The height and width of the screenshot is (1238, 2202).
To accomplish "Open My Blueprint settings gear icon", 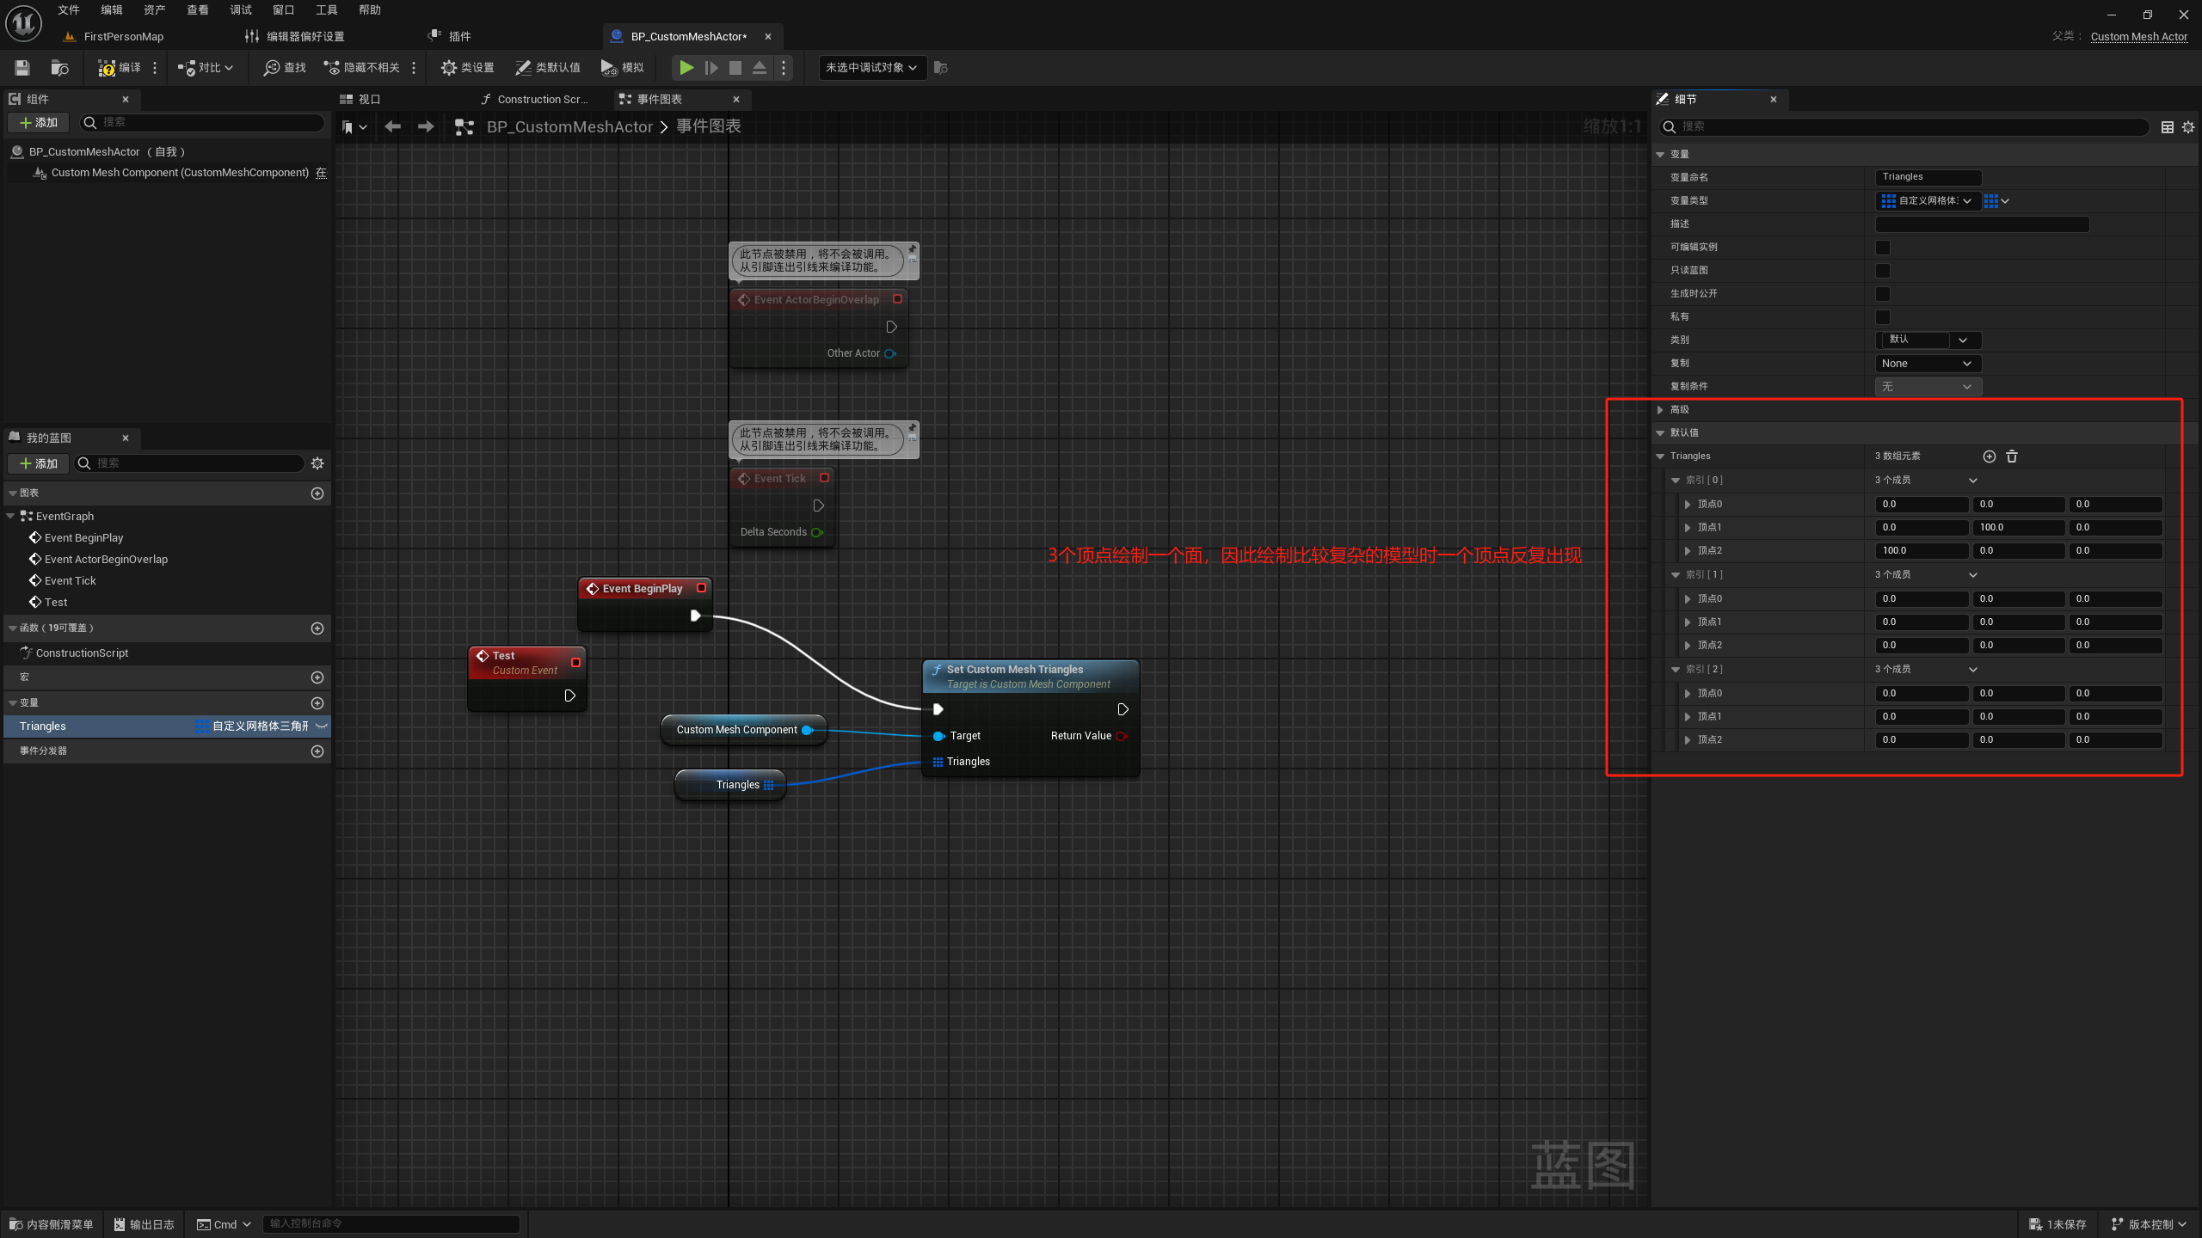I will point(317,463).
